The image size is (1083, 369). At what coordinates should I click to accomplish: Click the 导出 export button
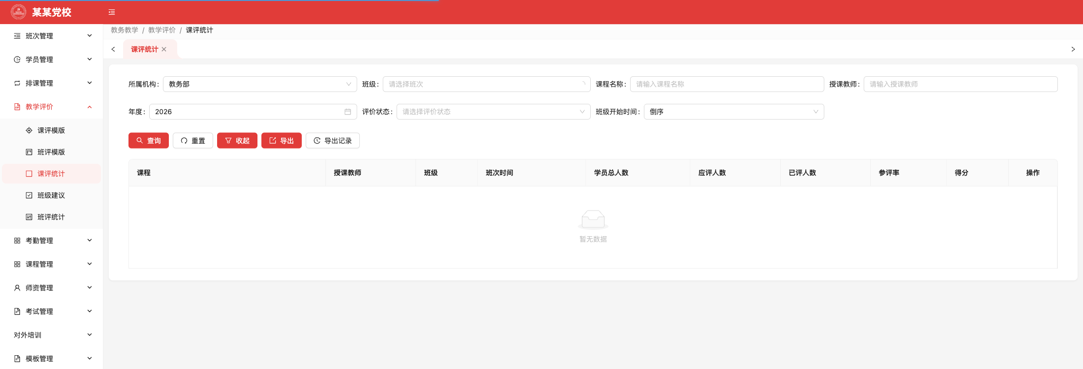click(282, 141)
